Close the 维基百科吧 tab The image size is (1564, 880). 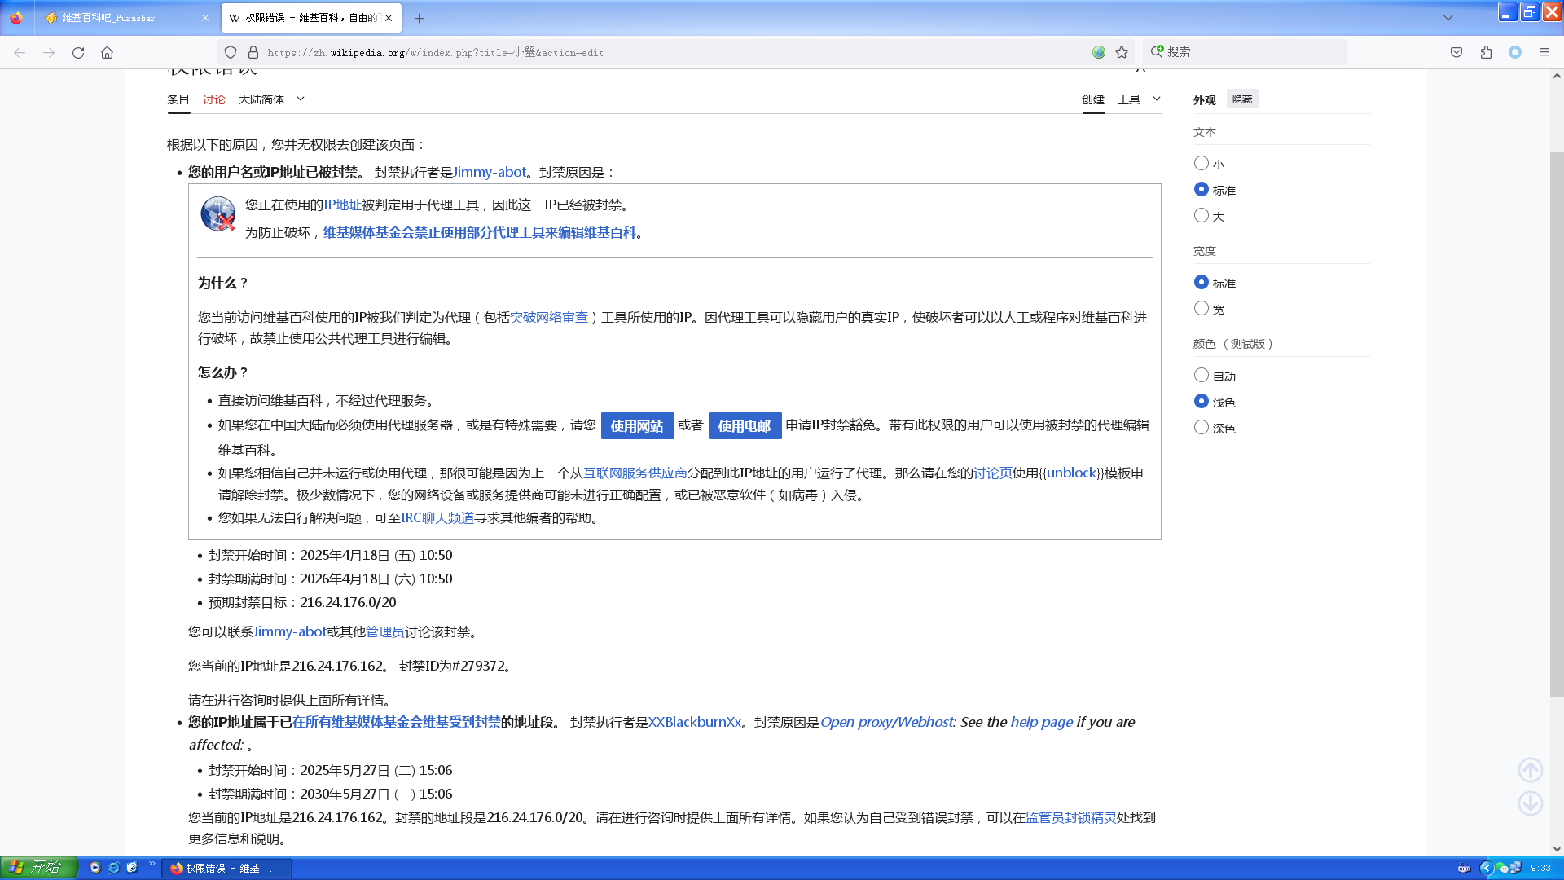pos(204,18)
